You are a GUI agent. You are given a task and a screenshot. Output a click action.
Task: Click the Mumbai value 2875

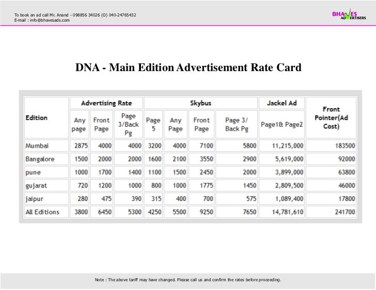[81, 146]
